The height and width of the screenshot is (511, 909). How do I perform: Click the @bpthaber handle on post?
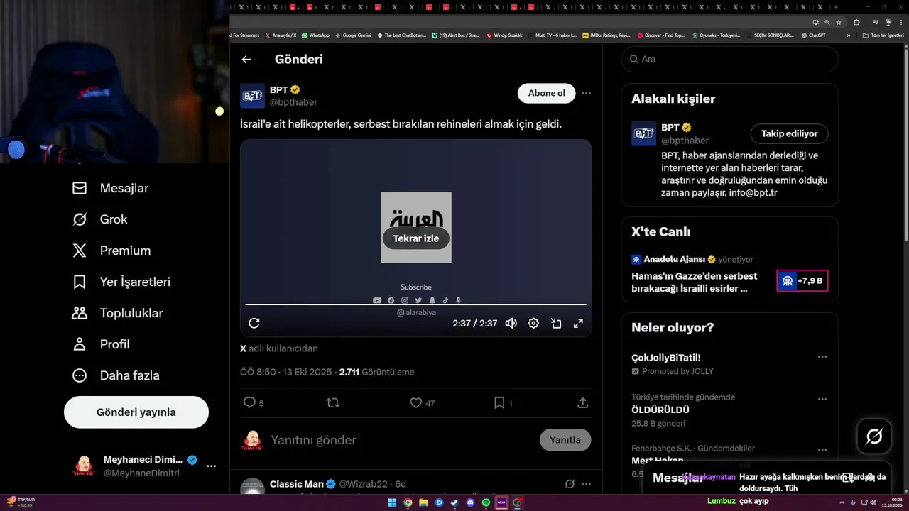coord(293,102)
